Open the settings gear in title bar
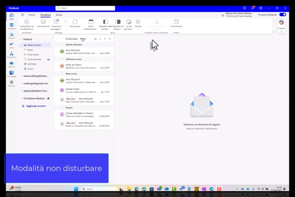The width and height of the screenshot is (295, 197). click(x=260, y=8)
